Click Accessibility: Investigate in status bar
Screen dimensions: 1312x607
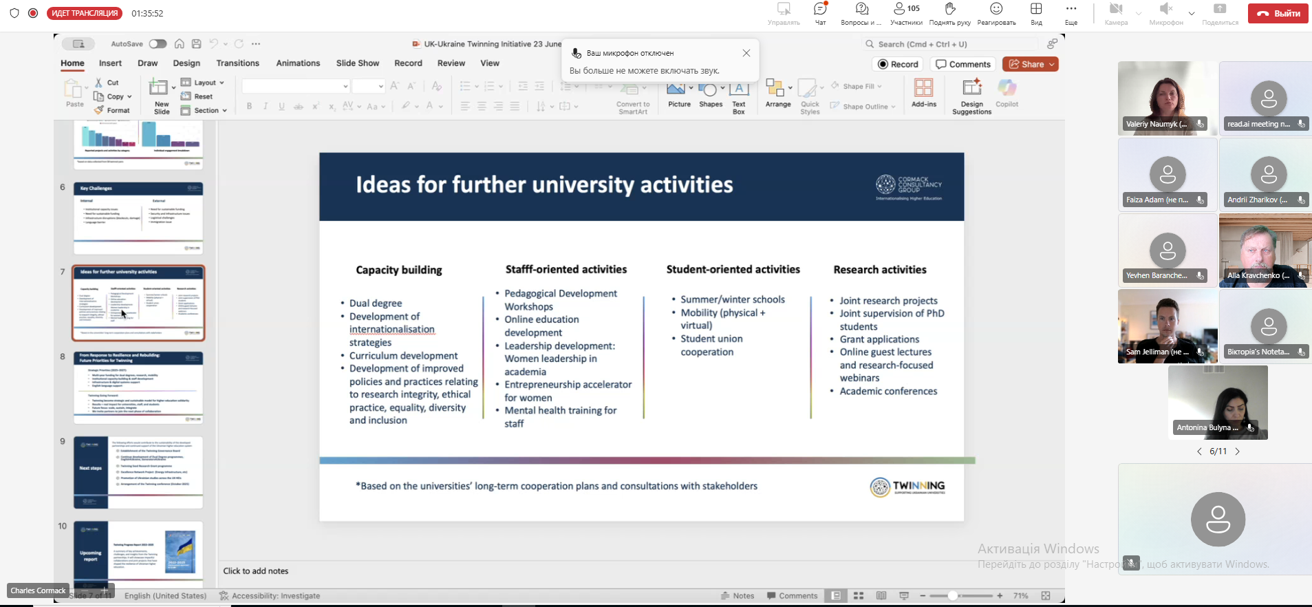coord(270,596)
